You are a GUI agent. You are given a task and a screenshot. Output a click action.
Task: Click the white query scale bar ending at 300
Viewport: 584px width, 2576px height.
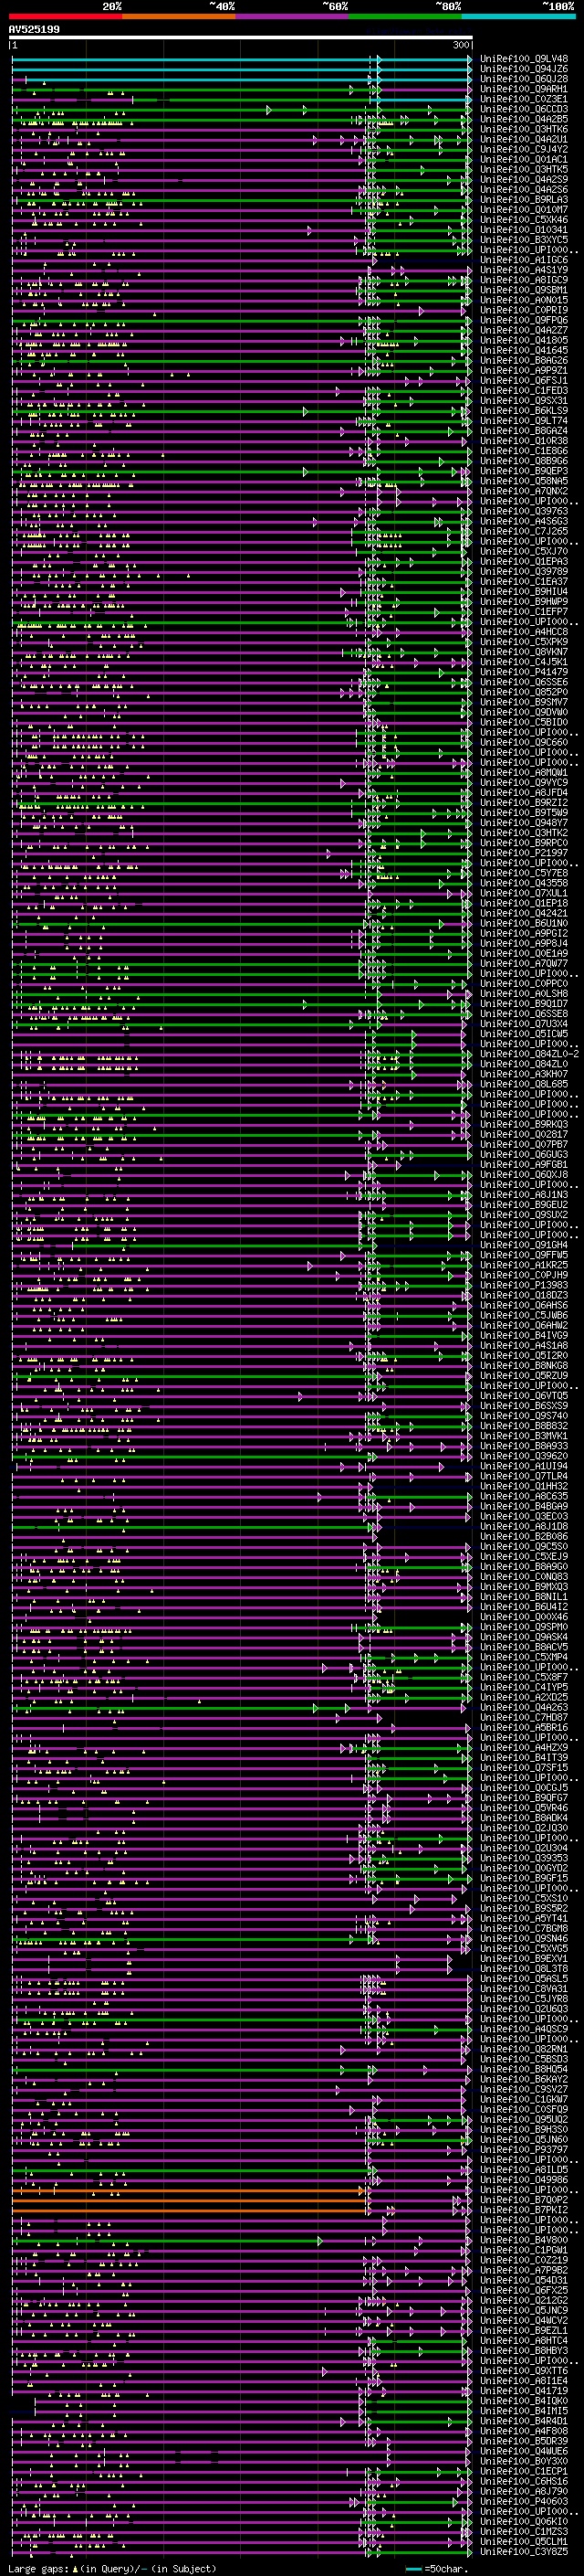coord(241,38)
